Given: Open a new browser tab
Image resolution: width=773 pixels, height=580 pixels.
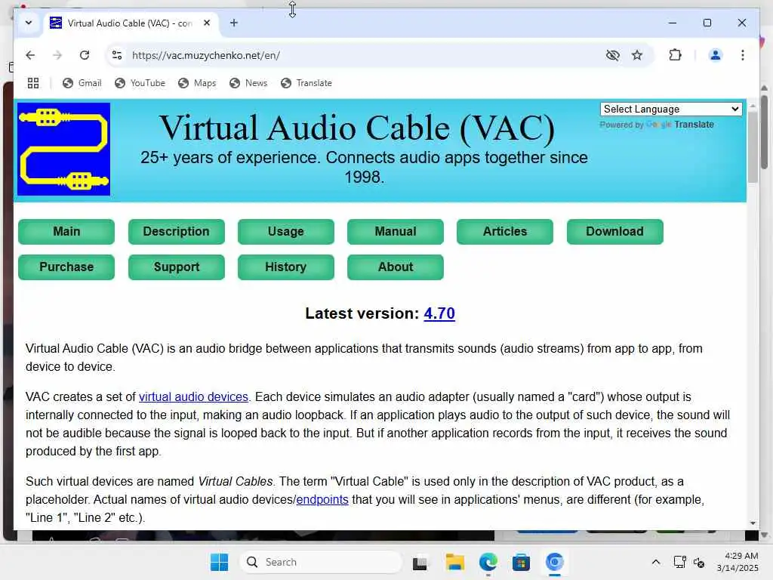Looking at the screenshot, I should coord(234,23).
